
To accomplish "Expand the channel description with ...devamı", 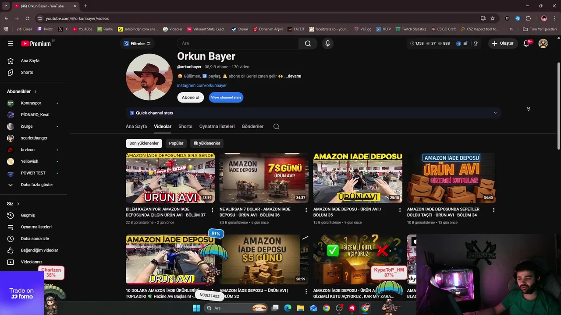I will (x=293, y=76).
